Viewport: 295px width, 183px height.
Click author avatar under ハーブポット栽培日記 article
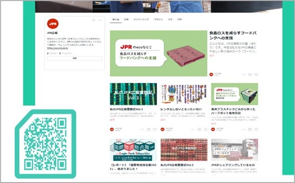tap(213, 129)
